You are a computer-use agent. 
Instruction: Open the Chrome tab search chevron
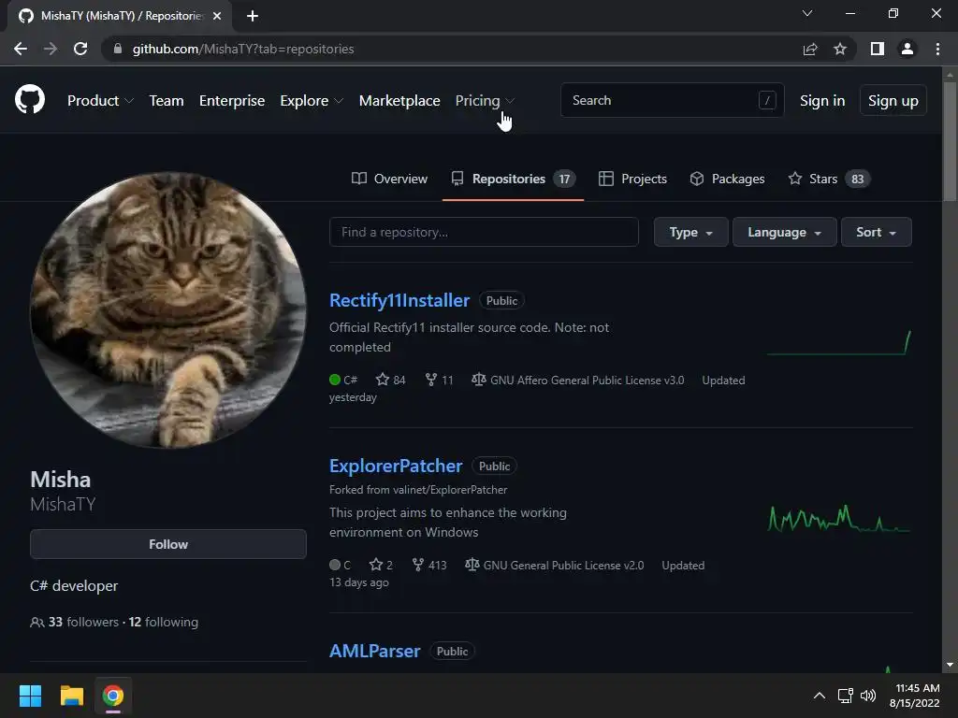[x=807, y=13]
